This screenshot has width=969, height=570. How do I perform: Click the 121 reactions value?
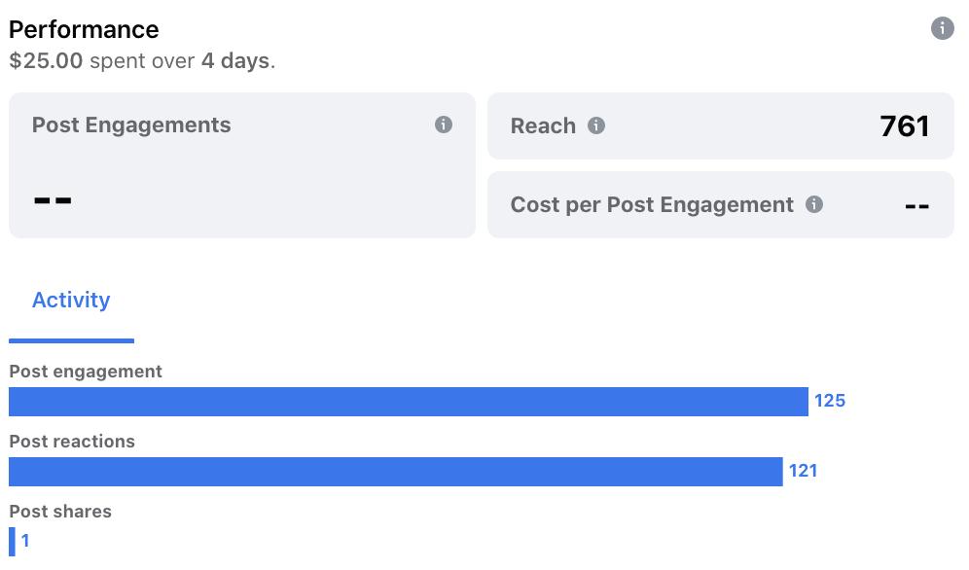(804, 471)
